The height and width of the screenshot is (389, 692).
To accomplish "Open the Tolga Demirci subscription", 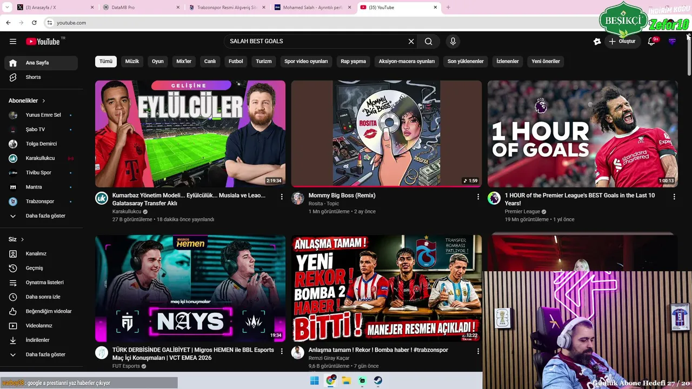I will coord(41,144).
